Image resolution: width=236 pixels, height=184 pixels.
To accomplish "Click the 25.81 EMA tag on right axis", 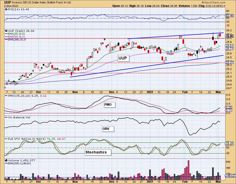I will pos(229,45).
